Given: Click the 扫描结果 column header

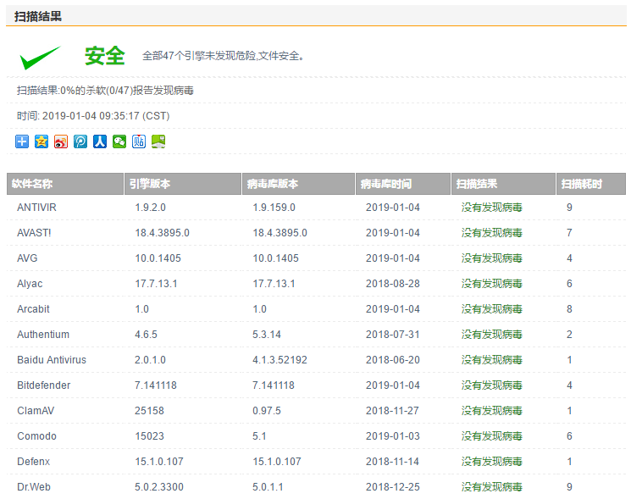Looking at the screenshot, I should (503, 184).
